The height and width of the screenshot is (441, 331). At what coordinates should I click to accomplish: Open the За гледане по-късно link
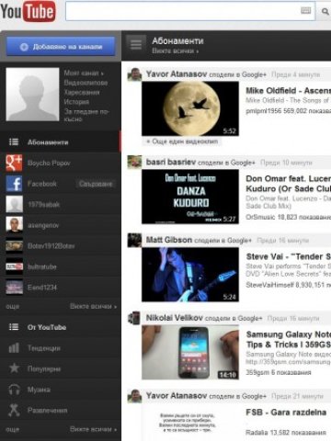pos(86,115)
